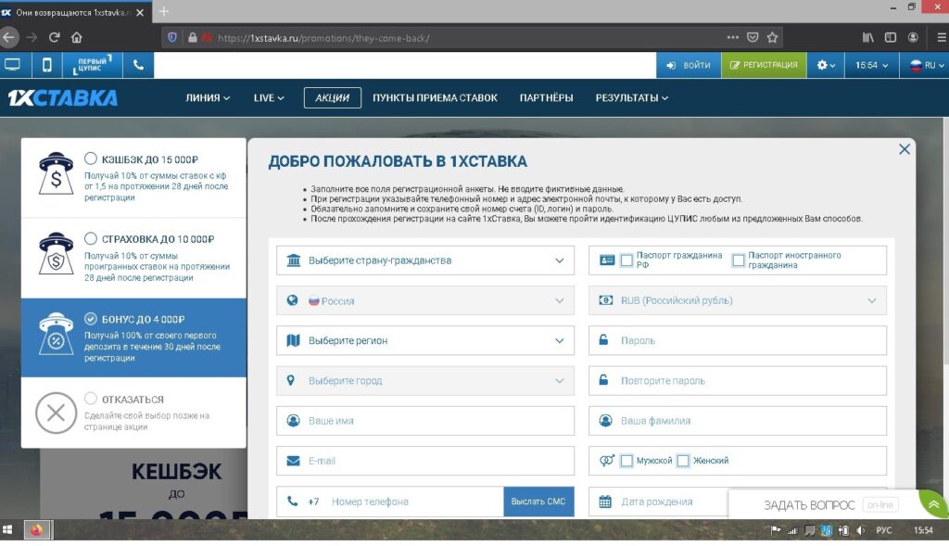Click the Первый ЦУПИС icon
Viewport: 949px width, 546px height.
click(x=93, y=65)
